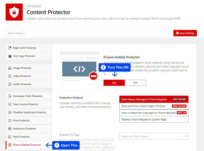
Task: Open the Video Protector section
Action: [x=29, y=76]
